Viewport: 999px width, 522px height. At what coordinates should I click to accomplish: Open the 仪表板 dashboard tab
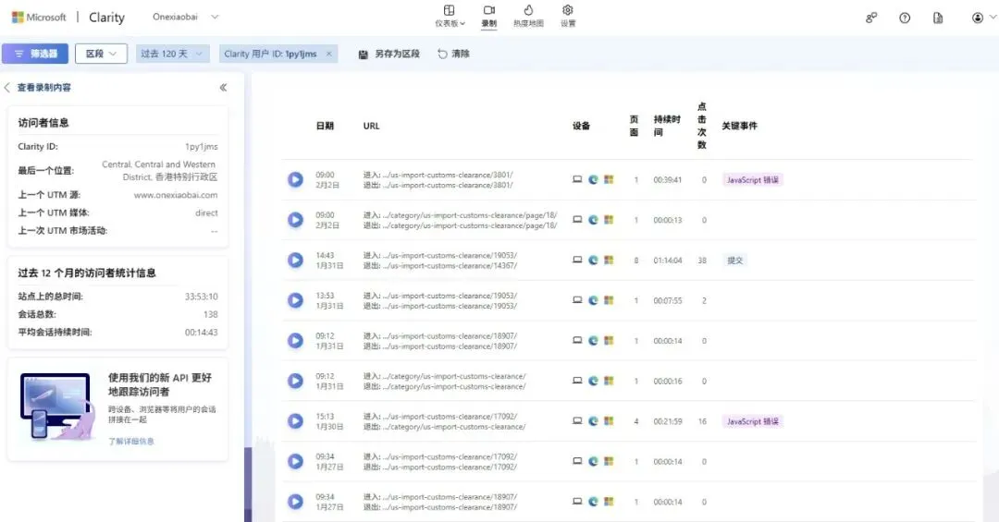pyautogui.click(x=449, y=16)
